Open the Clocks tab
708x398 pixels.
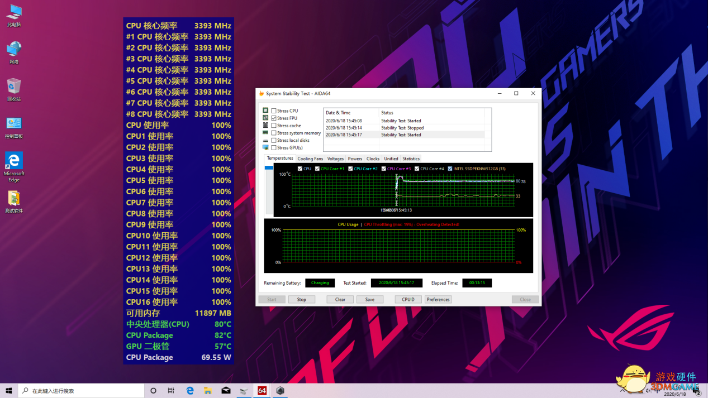373,159
